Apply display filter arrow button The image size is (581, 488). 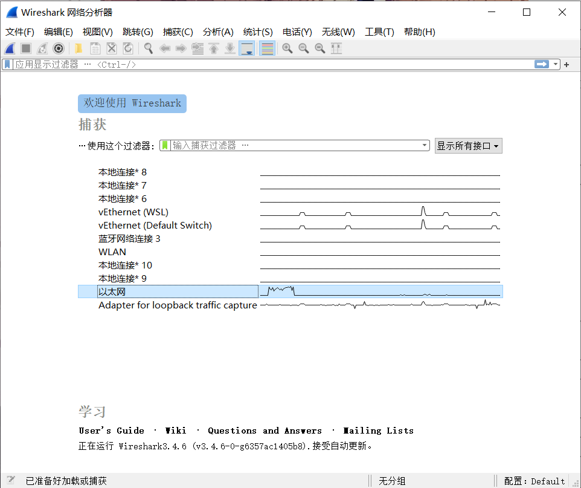(x=542, y=65)
